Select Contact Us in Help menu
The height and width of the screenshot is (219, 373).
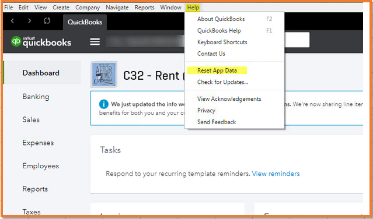pos(235,54)
